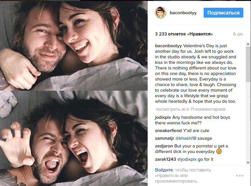The height and width of the screenshot is (186, 251).
Task: Click the baconbootyy profile avatar
Action: pyautogui.click(x=161, y=13)
